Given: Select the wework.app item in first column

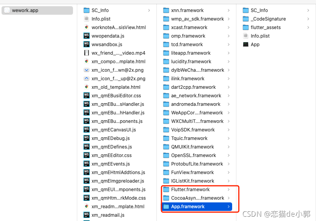Looking at the screenshot, I should [x=37, y=10].
